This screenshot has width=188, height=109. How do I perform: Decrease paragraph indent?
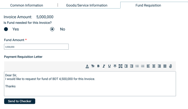coord(131,66)
